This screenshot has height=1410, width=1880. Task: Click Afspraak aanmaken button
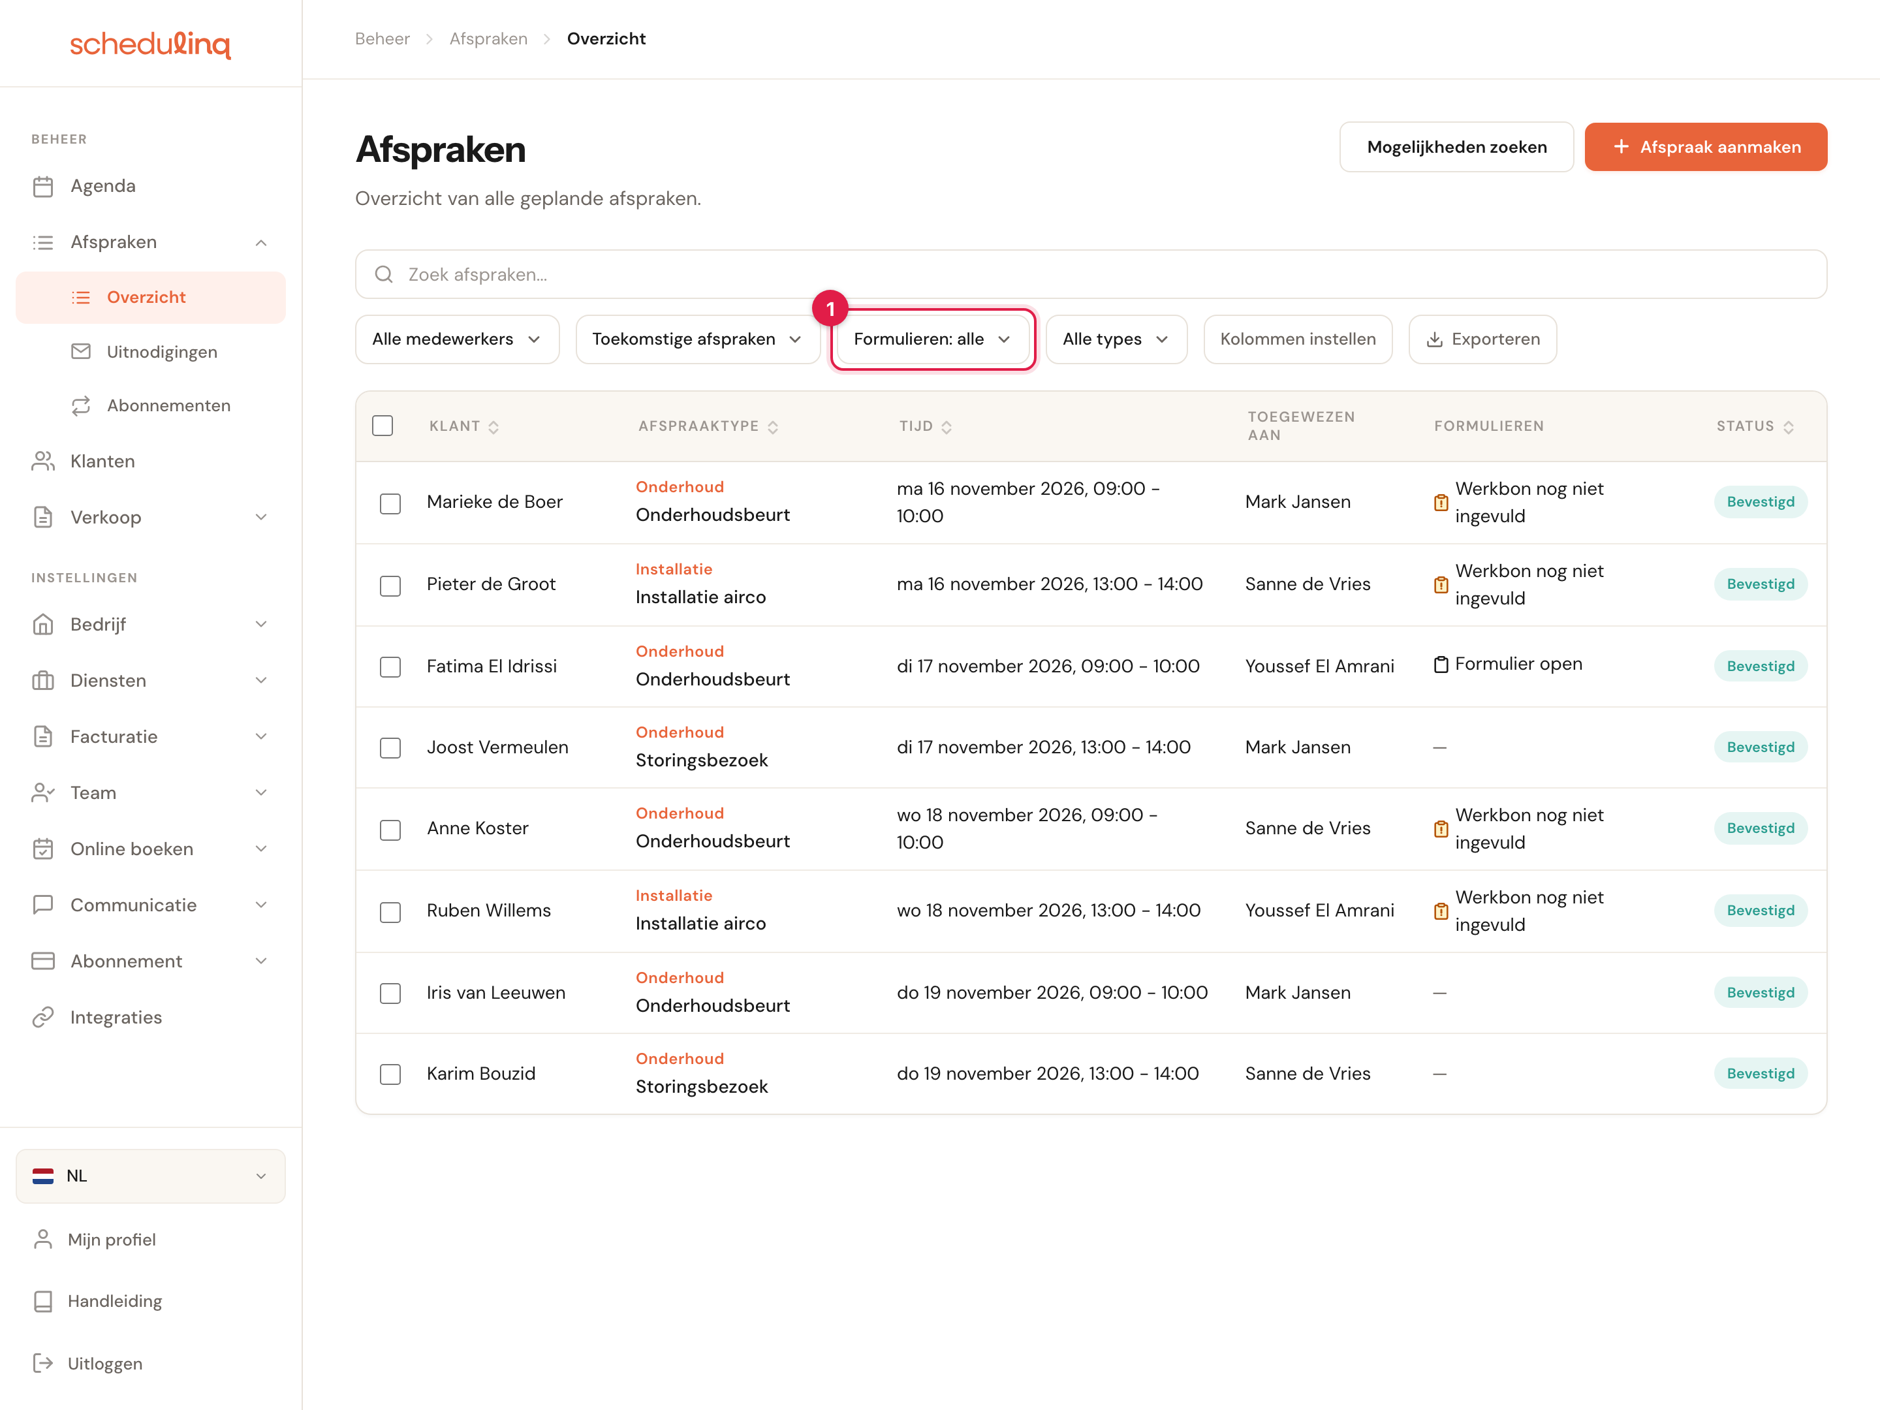[1706, 147]
